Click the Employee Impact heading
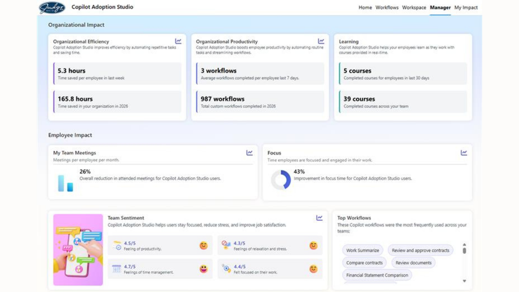The height and width of the screenshot is (292, 519). pyautogui.click(x=70, y=135)
